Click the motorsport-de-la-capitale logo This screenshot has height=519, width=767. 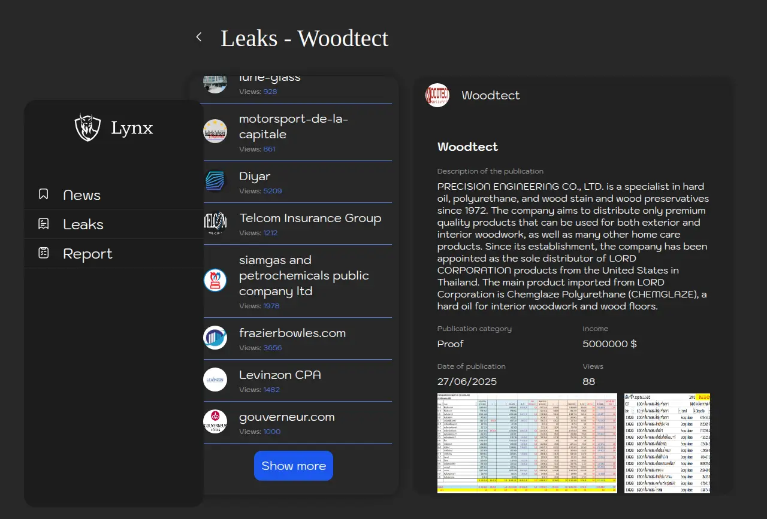click(x=215, y=131)
